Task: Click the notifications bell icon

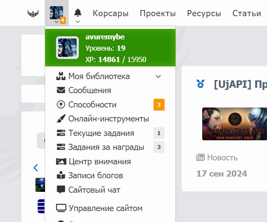Action: 78,12
